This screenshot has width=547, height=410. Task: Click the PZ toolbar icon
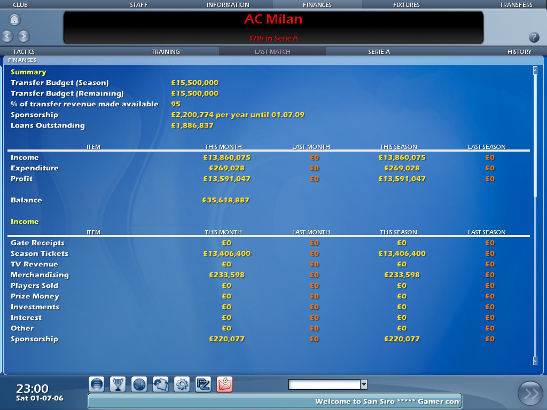pyautogui.click(x=204, y=384)
